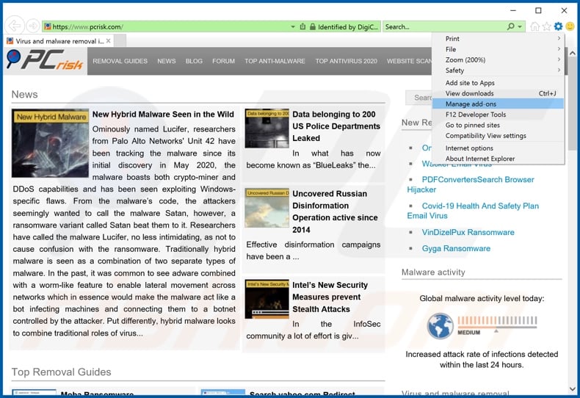Viewport: 580px width, 398px height.
Task: Click in the browser Search... field
Action: coord(444,26)
